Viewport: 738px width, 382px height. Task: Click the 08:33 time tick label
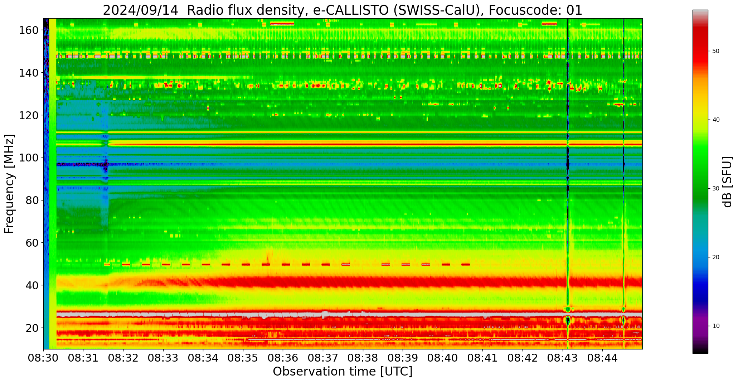(163, 358)
